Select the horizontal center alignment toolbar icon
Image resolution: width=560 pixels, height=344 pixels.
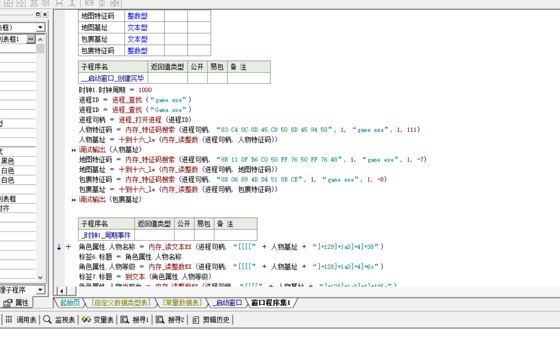(8, 4)
